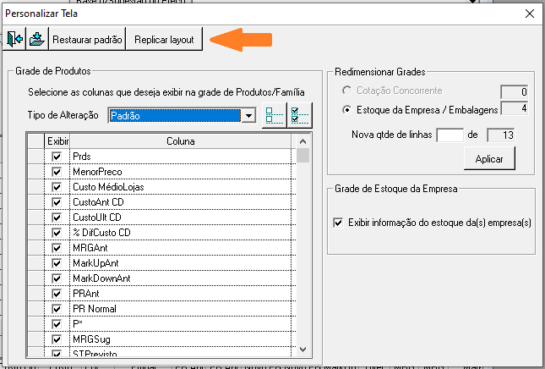Toggle the PRAnt checkbox
This screenshot has height=369, width=545.
[x=57, y=294]
